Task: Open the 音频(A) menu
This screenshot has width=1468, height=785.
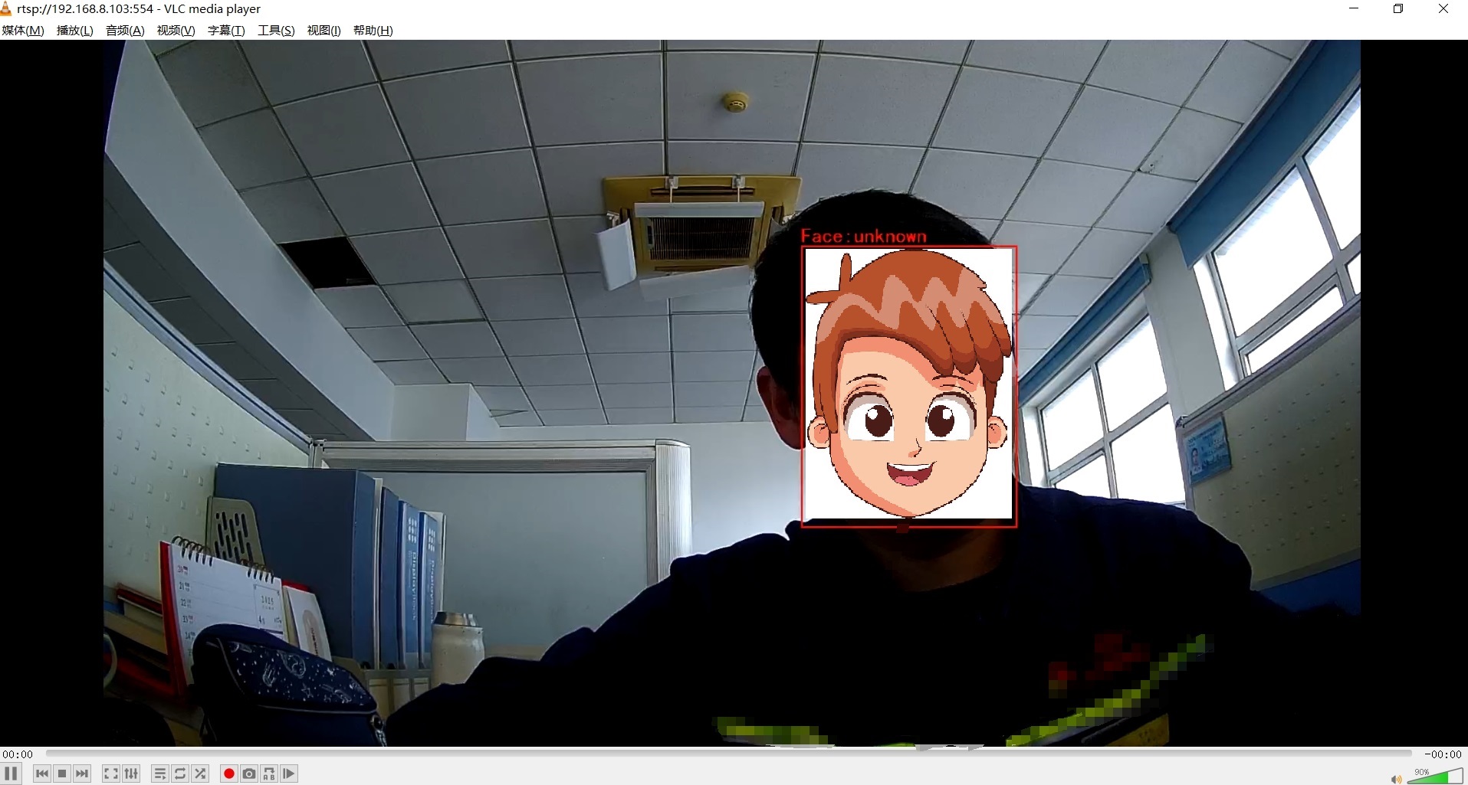Action: click(x=125, y=31)
